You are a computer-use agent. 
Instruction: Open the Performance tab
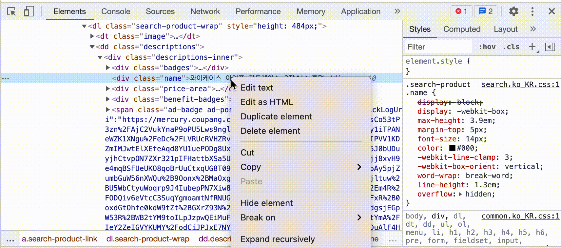click(258, 11)
